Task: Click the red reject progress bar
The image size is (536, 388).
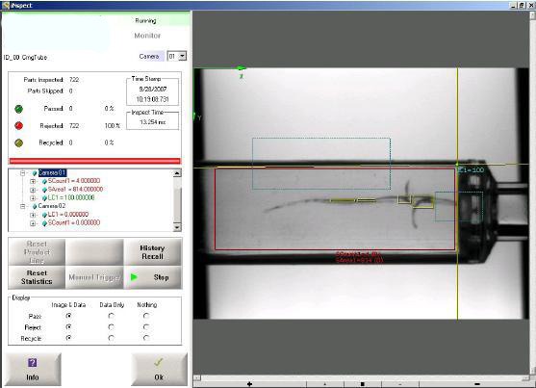Action: point(94,161)
